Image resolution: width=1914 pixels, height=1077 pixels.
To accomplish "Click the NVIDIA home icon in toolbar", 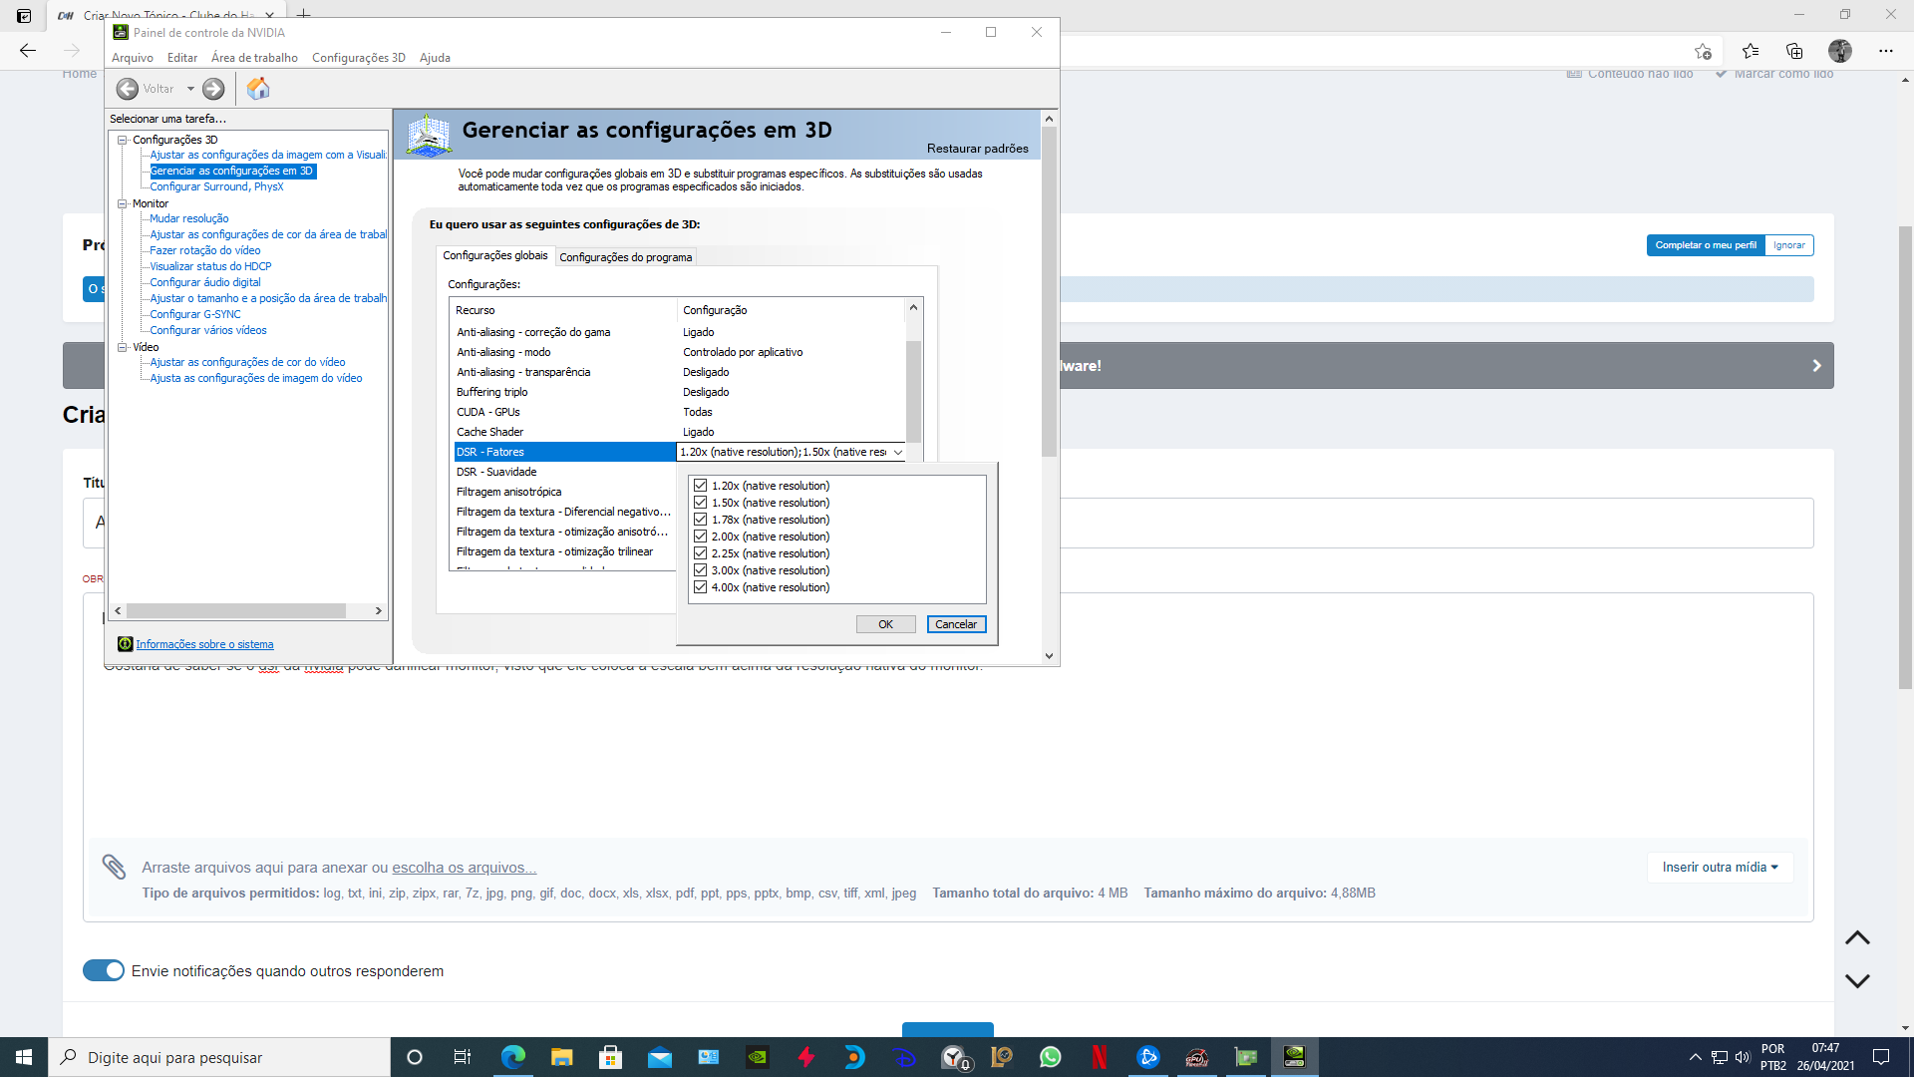I will coord(258,89).
